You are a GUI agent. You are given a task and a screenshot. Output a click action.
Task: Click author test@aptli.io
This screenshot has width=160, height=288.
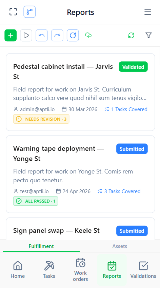coord(31,191)
